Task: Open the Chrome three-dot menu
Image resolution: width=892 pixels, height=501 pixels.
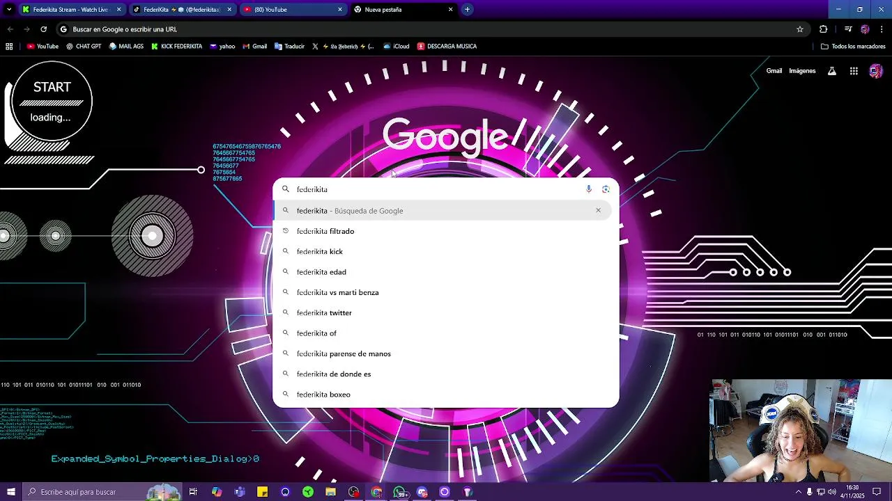Action: [x=882, y=29]
